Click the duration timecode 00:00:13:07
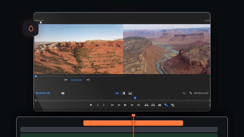This screenshot has height=137, width=244. pos(201,93)
